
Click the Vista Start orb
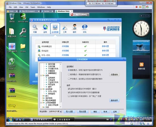11,119
